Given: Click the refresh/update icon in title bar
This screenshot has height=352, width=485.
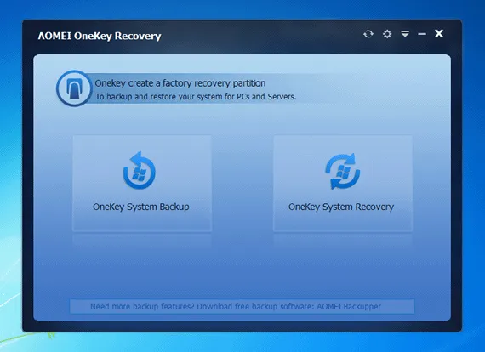Looking at the screenshot, I should [x=368, y=34].
